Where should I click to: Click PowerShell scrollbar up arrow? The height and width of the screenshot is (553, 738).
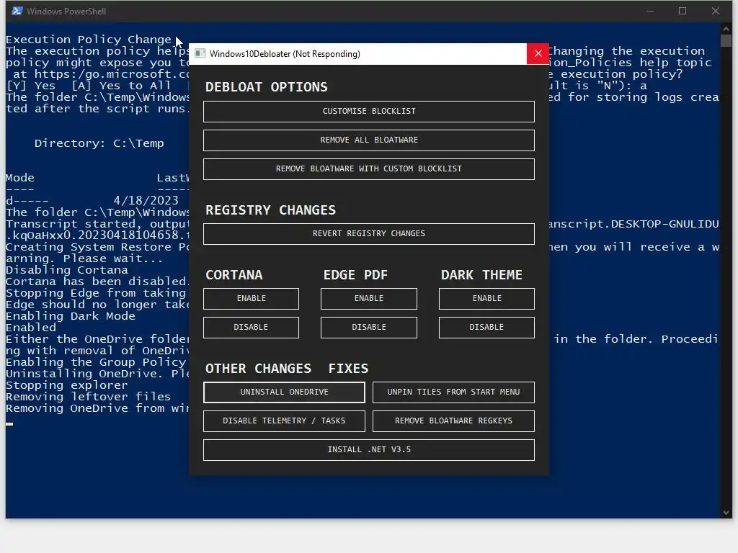click(726, 29)
